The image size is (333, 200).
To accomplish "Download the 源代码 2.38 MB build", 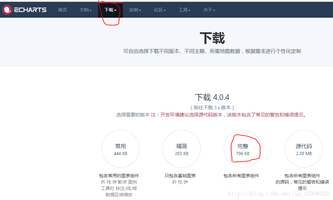I will 304,149.
